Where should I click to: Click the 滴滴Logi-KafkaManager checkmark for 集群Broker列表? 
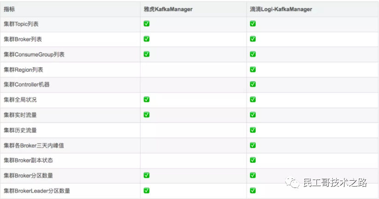point(253,39)
